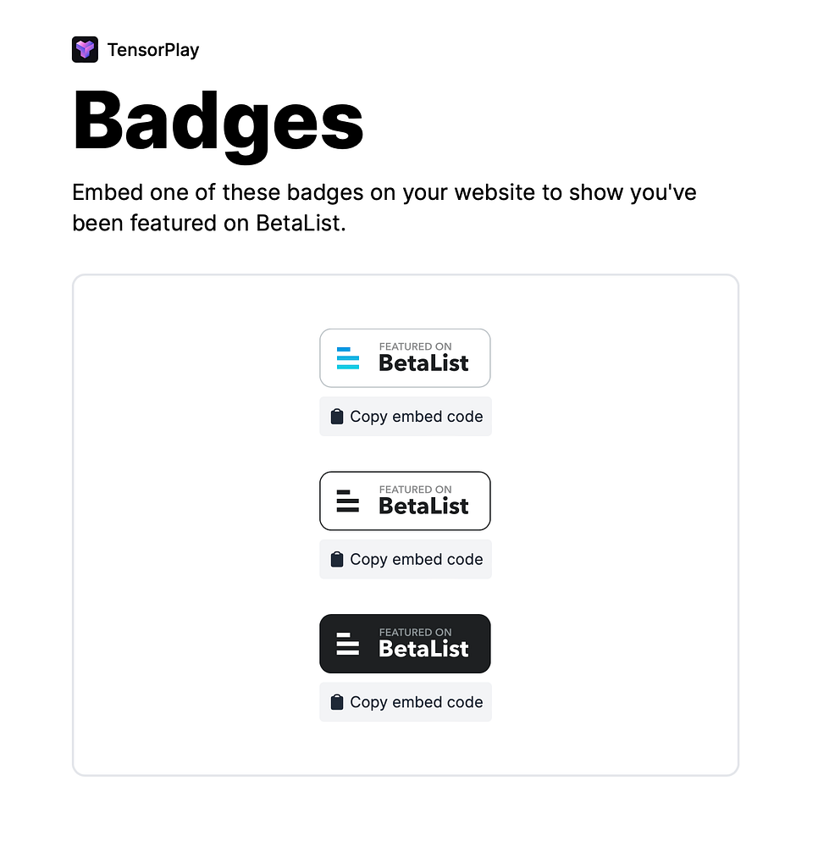Click the TensorPlay purple cube logo icon
This screenshot has height=847, width=818.
tap(85, 50)
